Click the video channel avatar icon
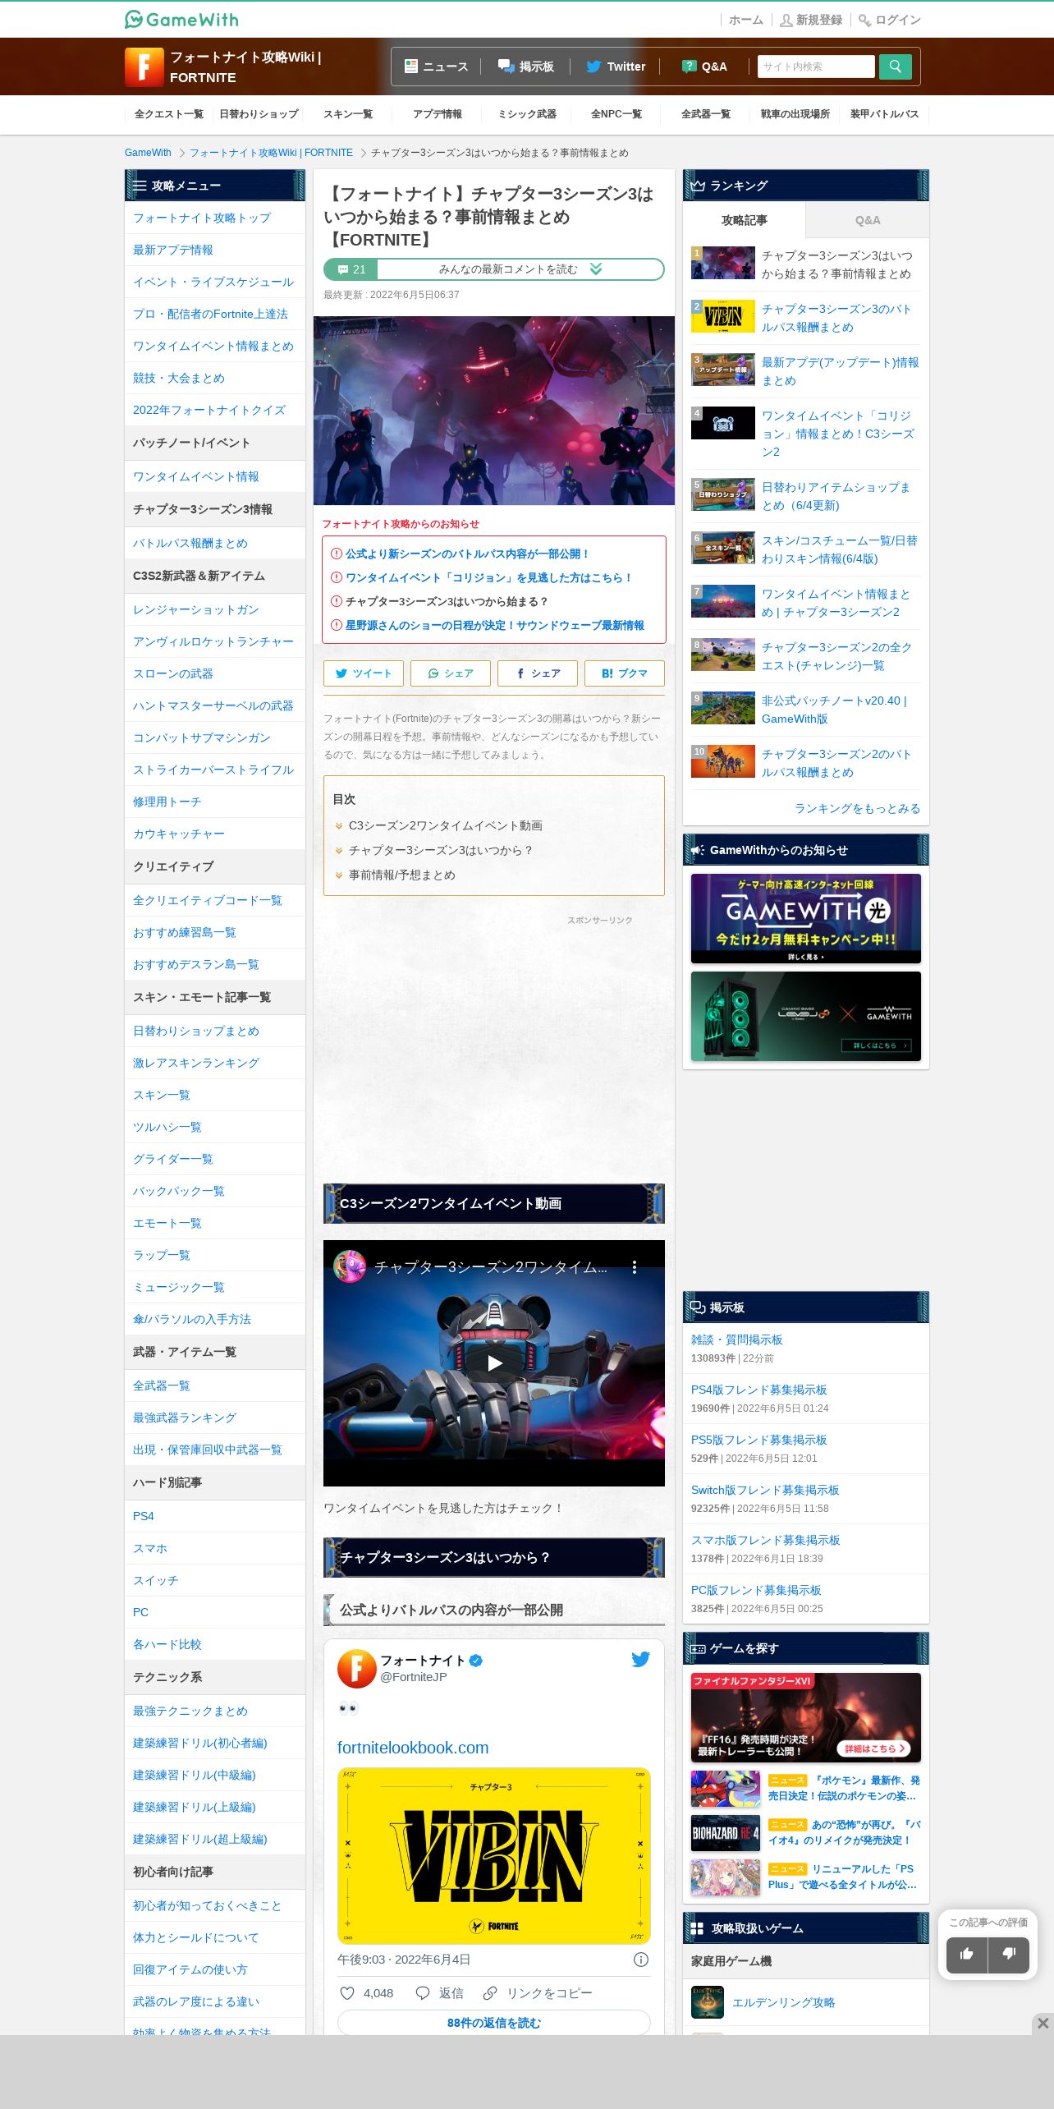This screenshot has width=1054, height=2109. [x=350, y=1266]
